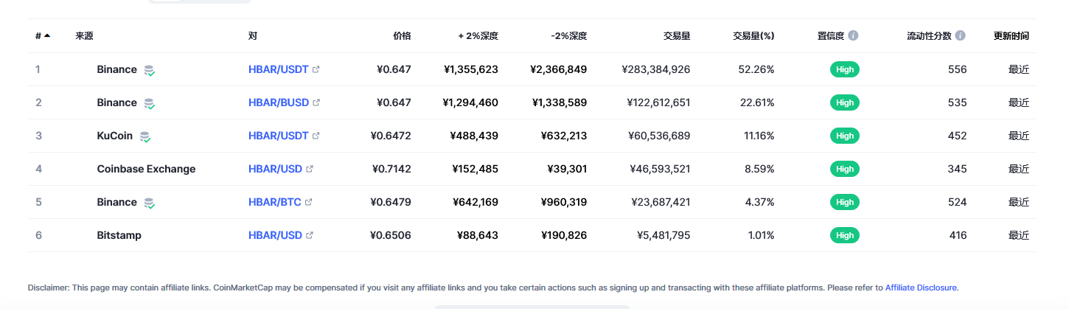Click the verified icon in row 5 Binance
Image resolution: width=1069 pixels, height=317 pixels.
pyautogui.click(x=150, y=203)
